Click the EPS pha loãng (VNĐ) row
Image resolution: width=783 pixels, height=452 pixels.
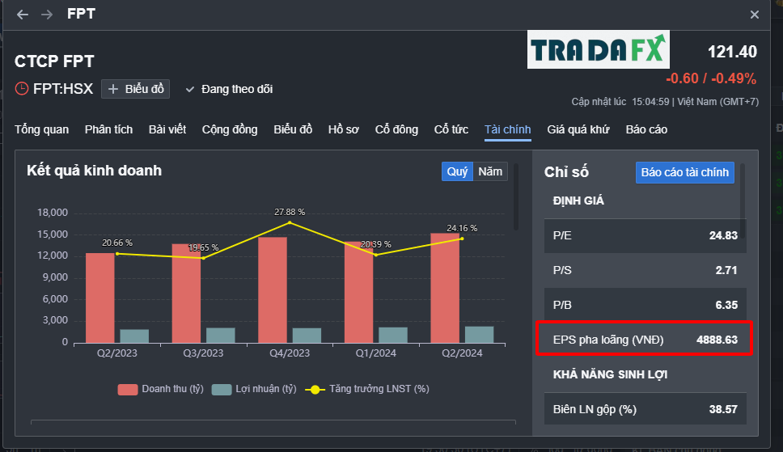click(645, 340)
